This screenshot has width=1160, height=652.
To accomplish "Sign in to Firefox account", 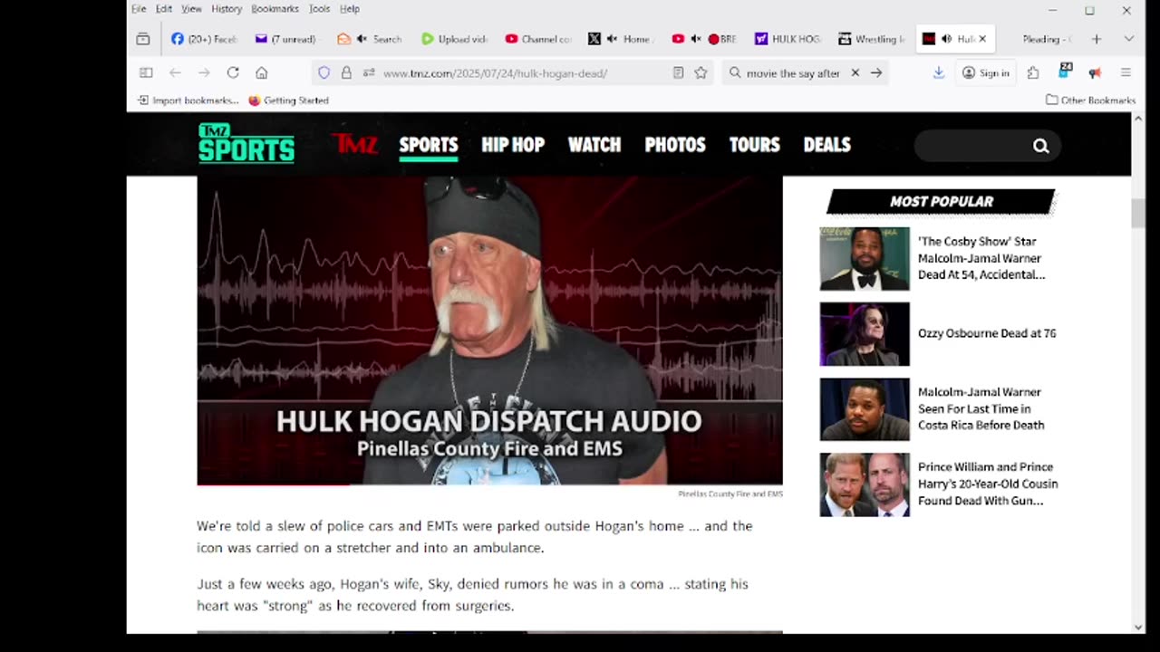I will pos(986,72).
